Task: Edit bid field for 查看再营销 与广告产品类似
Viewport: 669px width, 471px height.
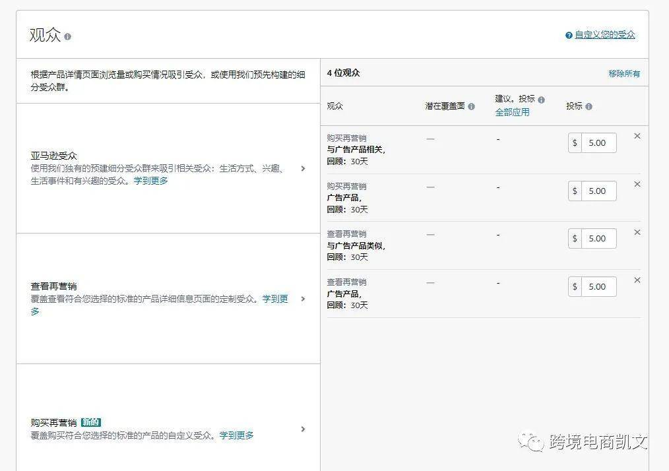Action: tap(598, 239)
